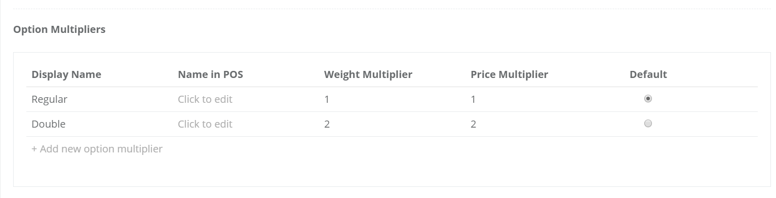Click the Weight Multiplier column header
The image size is (776, 198).
click(x=368, y=74)
